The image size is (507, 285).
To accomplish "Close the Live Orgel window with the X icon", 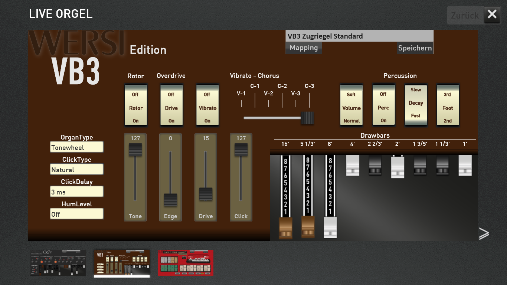I will click(492, 14).
